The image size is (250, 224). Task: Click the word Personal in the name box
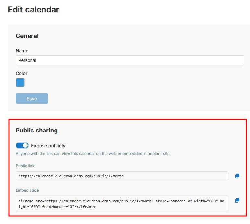tap(27, 60)
